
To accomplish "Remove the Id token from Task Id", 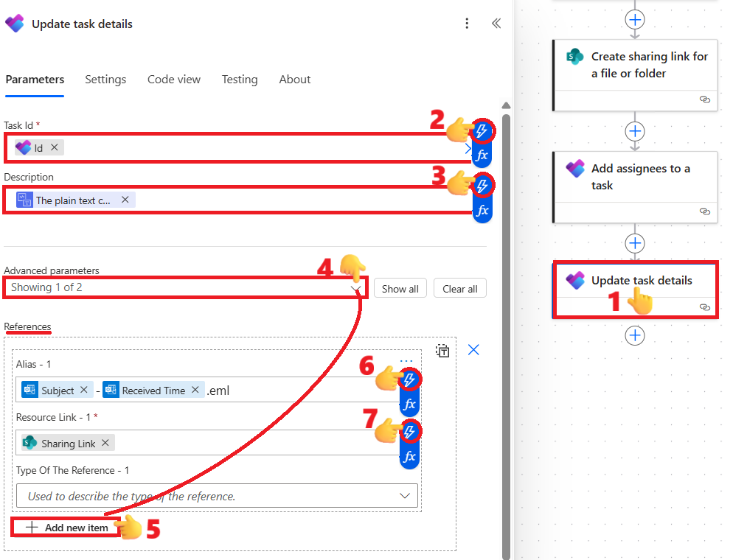I will coord(55,147).
